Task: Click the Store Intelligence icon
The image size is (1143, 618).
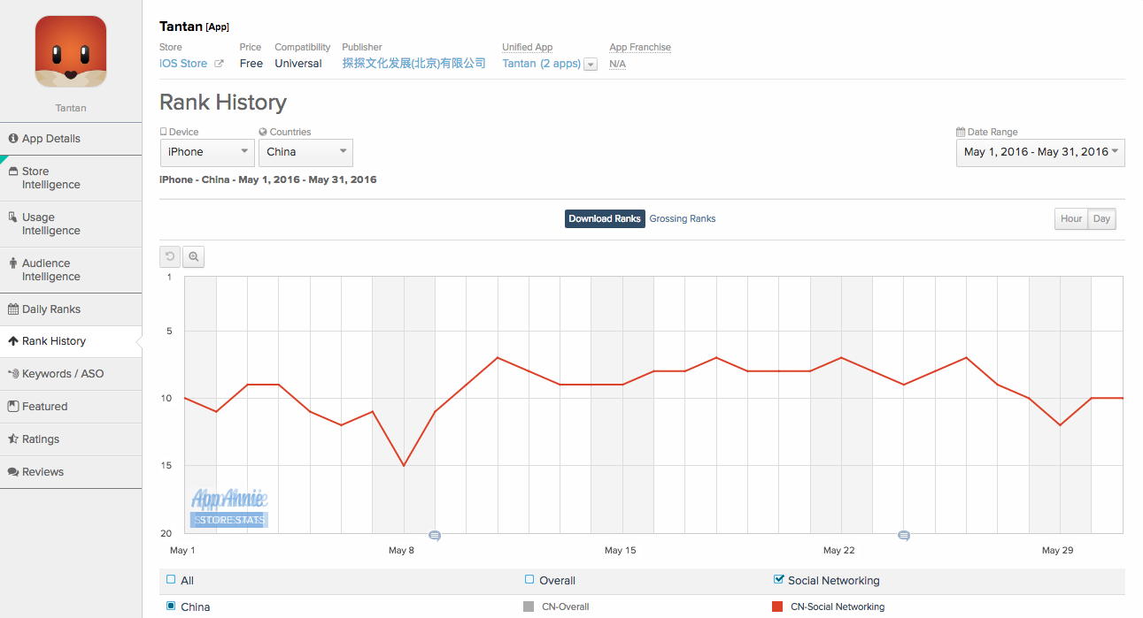Action: pos(13,172)
